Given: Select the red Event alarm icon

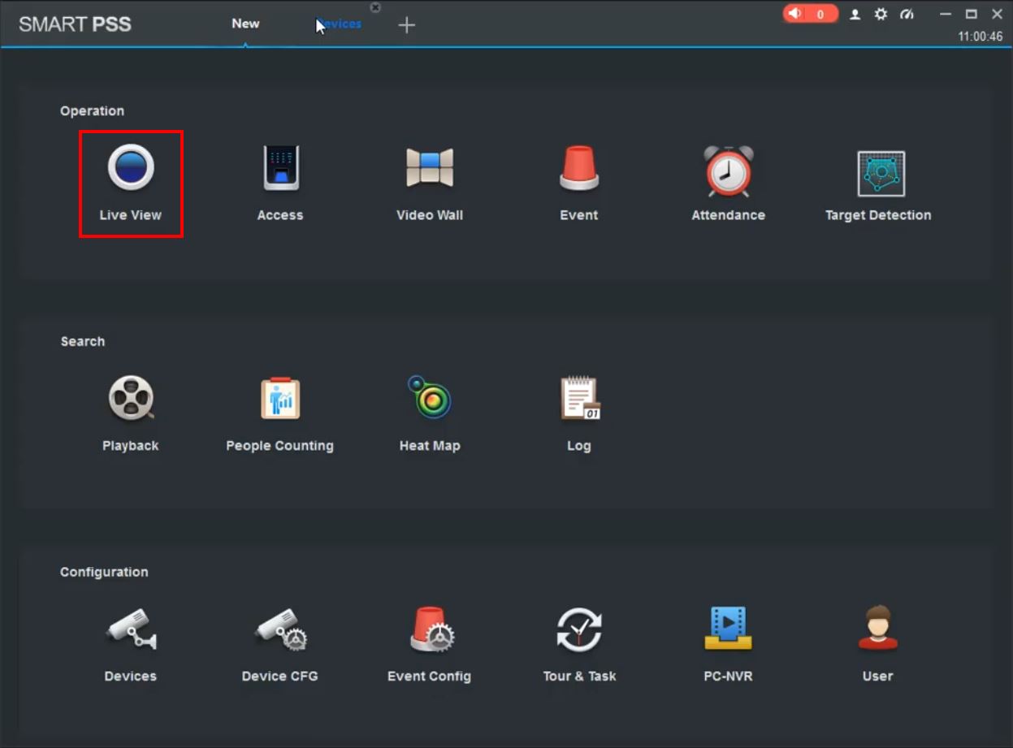Looking at the screenshot, I should 578,168.
